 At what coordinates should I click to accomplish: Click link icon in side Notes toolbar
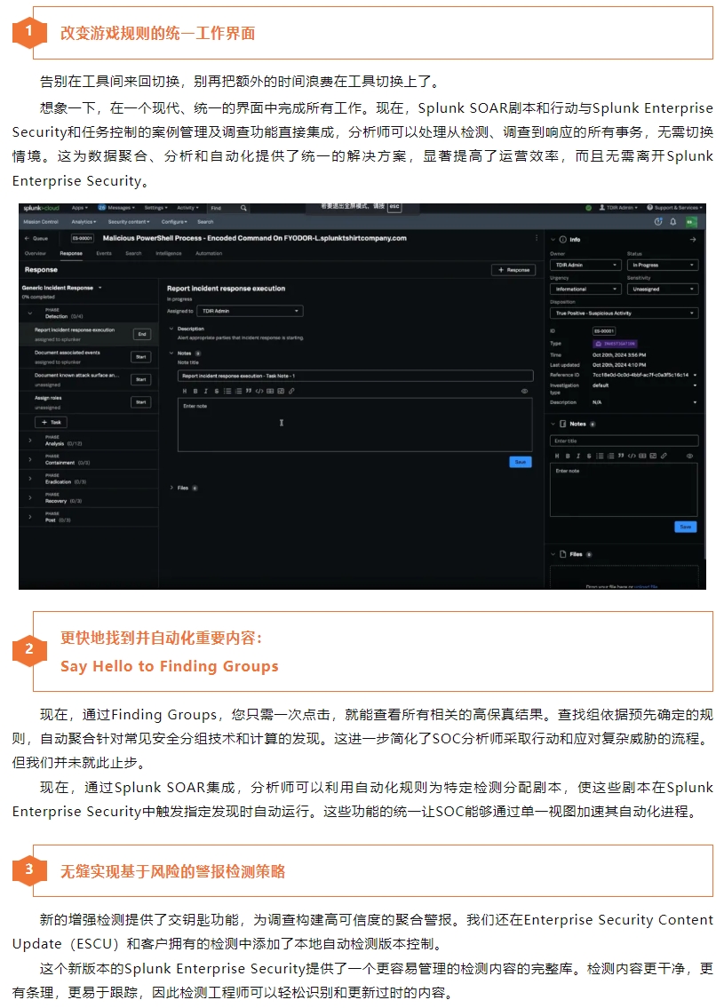pyautogui.click(x=664, y=456)
